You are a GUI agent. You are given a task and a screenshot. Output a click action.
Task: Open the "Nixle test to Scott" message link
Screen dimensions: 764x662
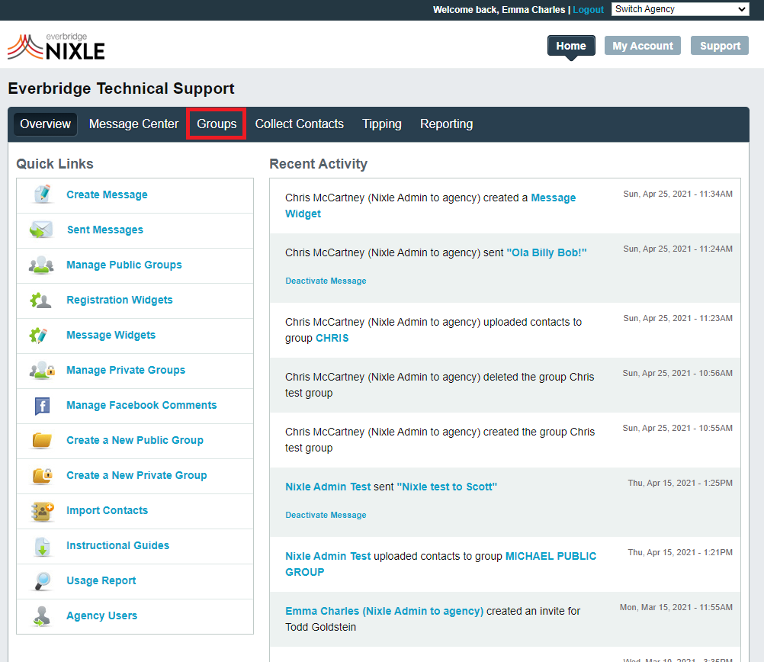pyautogui.click(x=447, y=487)
